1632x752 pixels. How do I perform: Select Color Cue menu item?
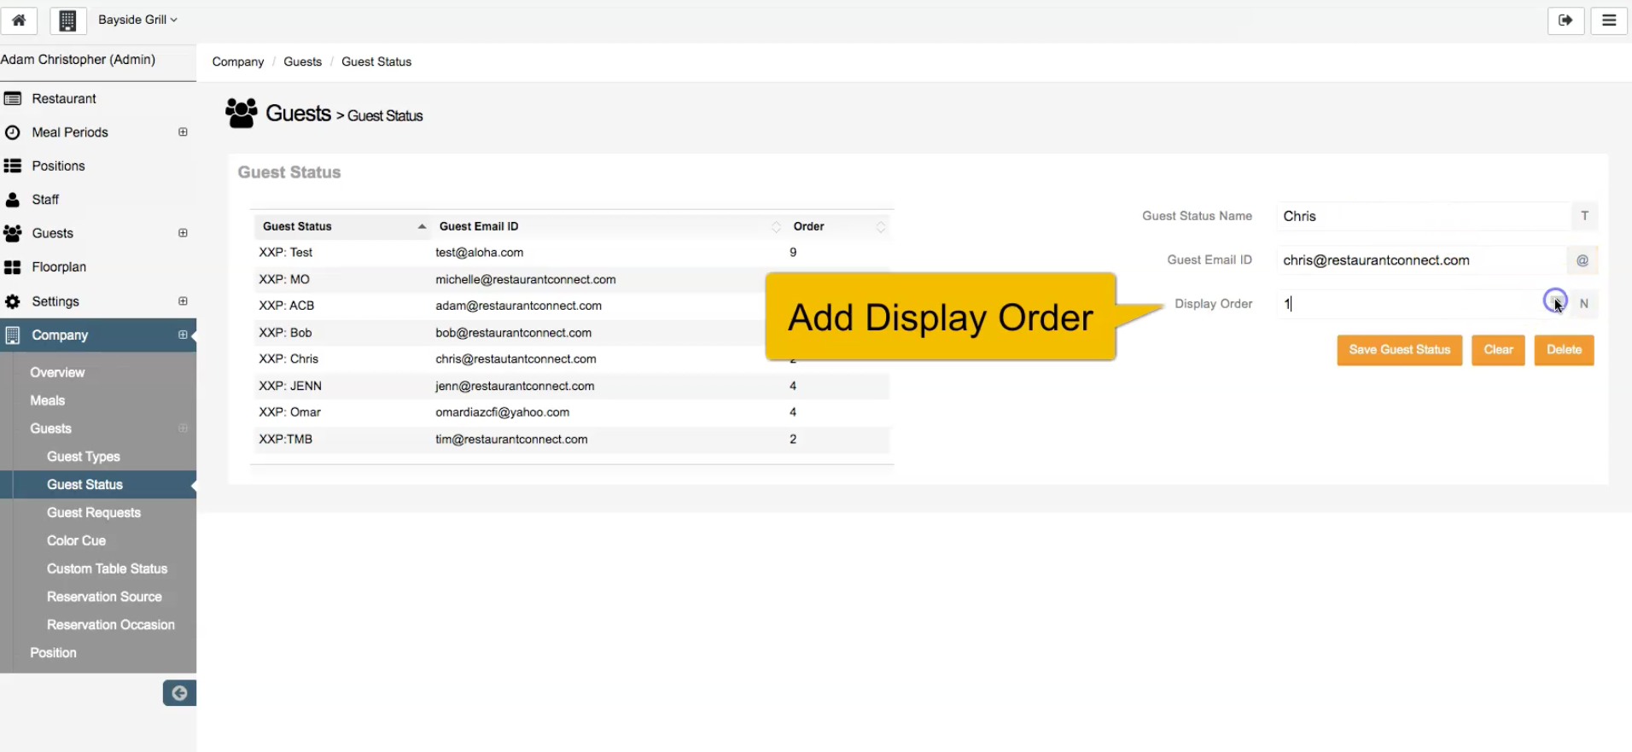(x=76, y=540)
